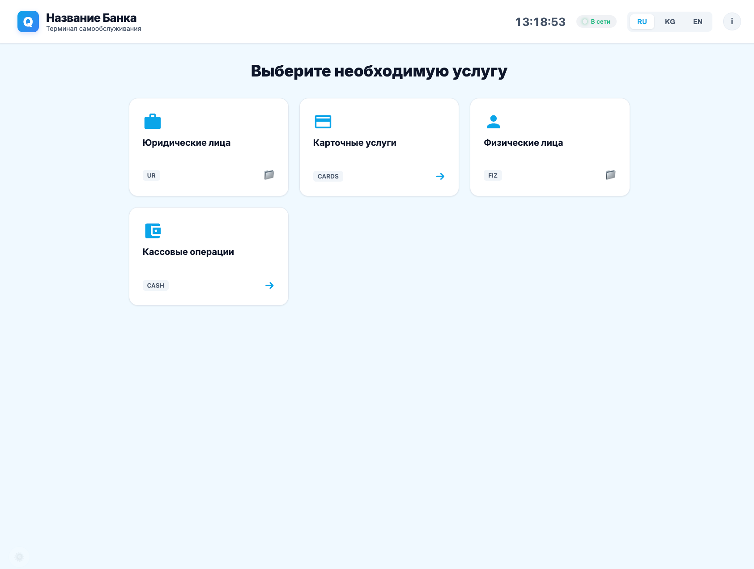The width and height of the screenshot is (754, 569).
Task: Switch language to RU
Action: pos(642,21)
